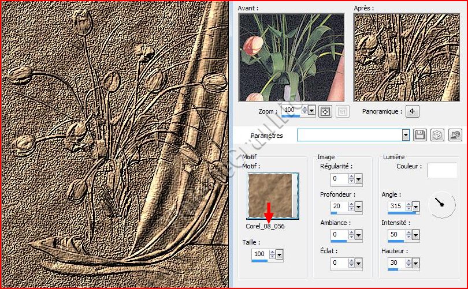Open the Paramètres preset dropdown
Viewport: 468px width, 289px height.
(x=406, y=135)
